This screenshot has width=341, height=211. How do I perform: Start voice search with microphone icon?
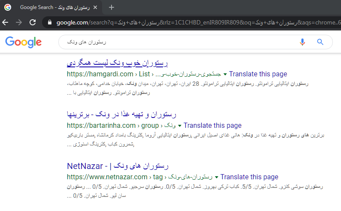(302, 42)
